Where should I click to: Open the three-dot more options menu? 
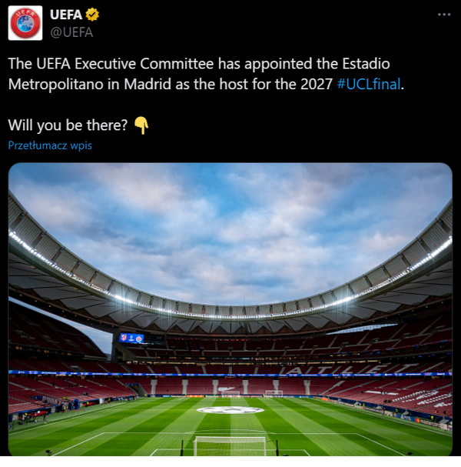click(x=443, y=15)
